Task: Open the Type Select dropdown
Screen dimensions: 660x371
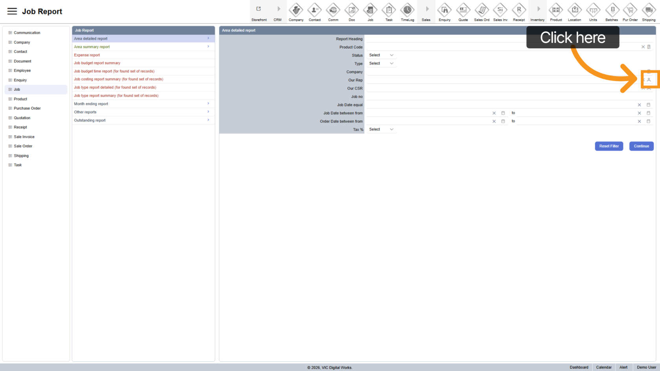Action: (381, 64)
